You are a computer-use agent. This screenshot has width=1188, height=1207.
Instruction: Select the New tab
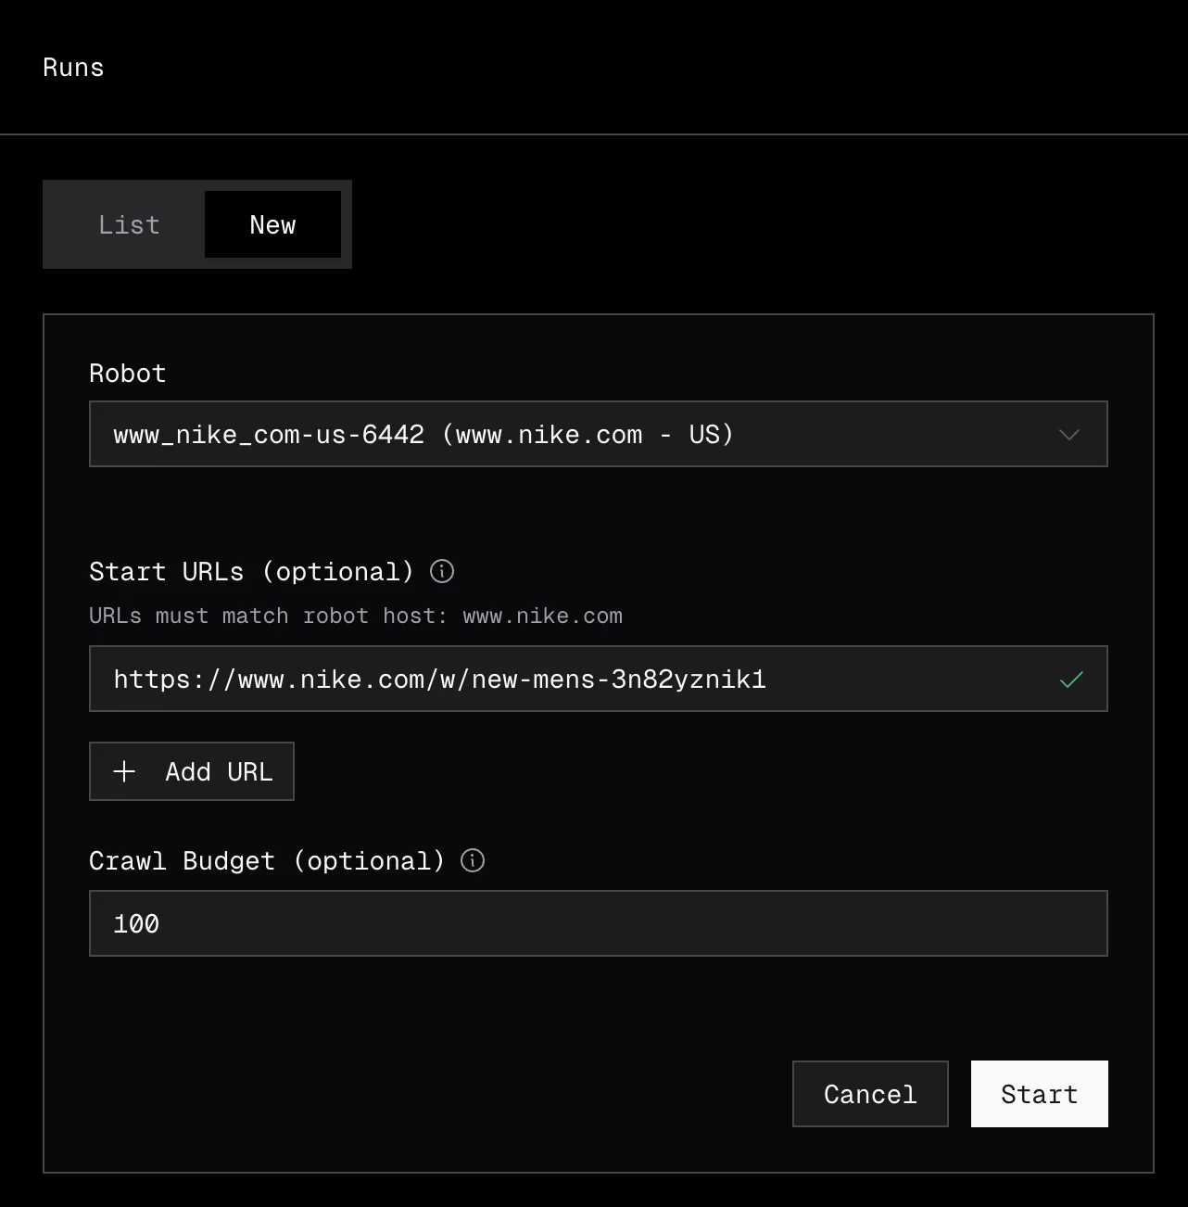click(x=272, y=225)
